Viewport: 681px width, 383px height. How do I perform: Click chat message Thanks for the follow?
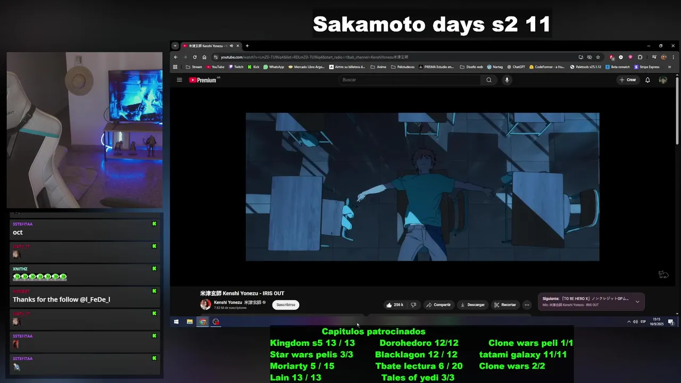point(61,299)
